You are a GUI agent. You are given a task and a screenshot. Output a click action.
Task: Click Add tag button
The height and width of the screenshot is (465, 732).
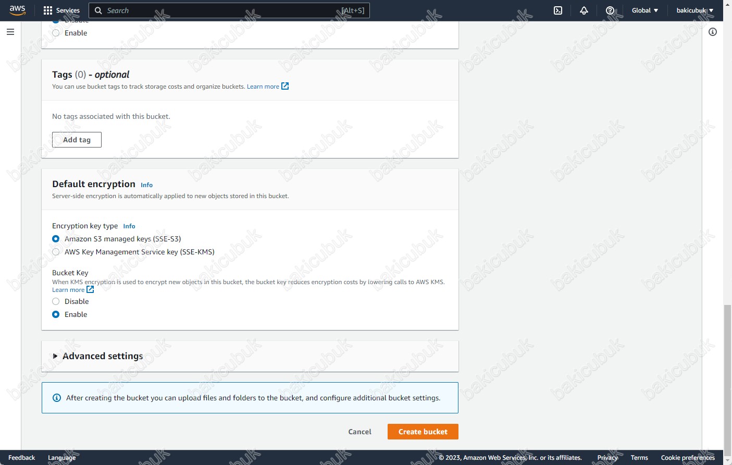click(77, 140)
